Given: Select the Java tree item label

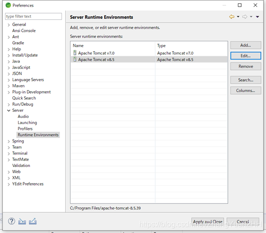Looking at the screenshot, I should (x=16, y=61).
